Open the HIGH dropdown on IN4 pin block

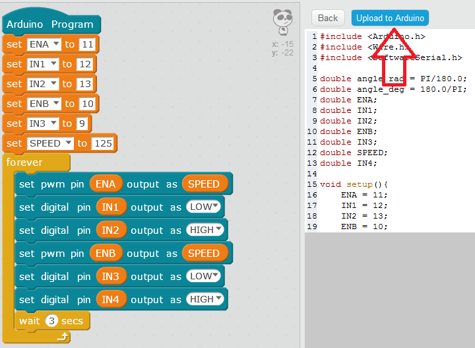click(205, 299)
